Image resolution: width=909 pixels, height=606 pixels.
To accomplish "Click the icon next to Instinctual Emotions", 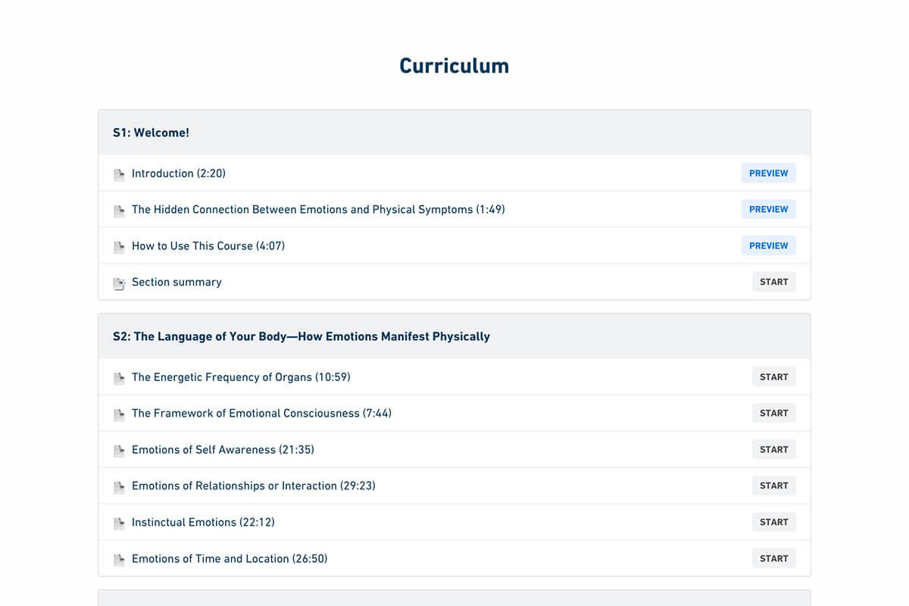I will coord(119,524).
